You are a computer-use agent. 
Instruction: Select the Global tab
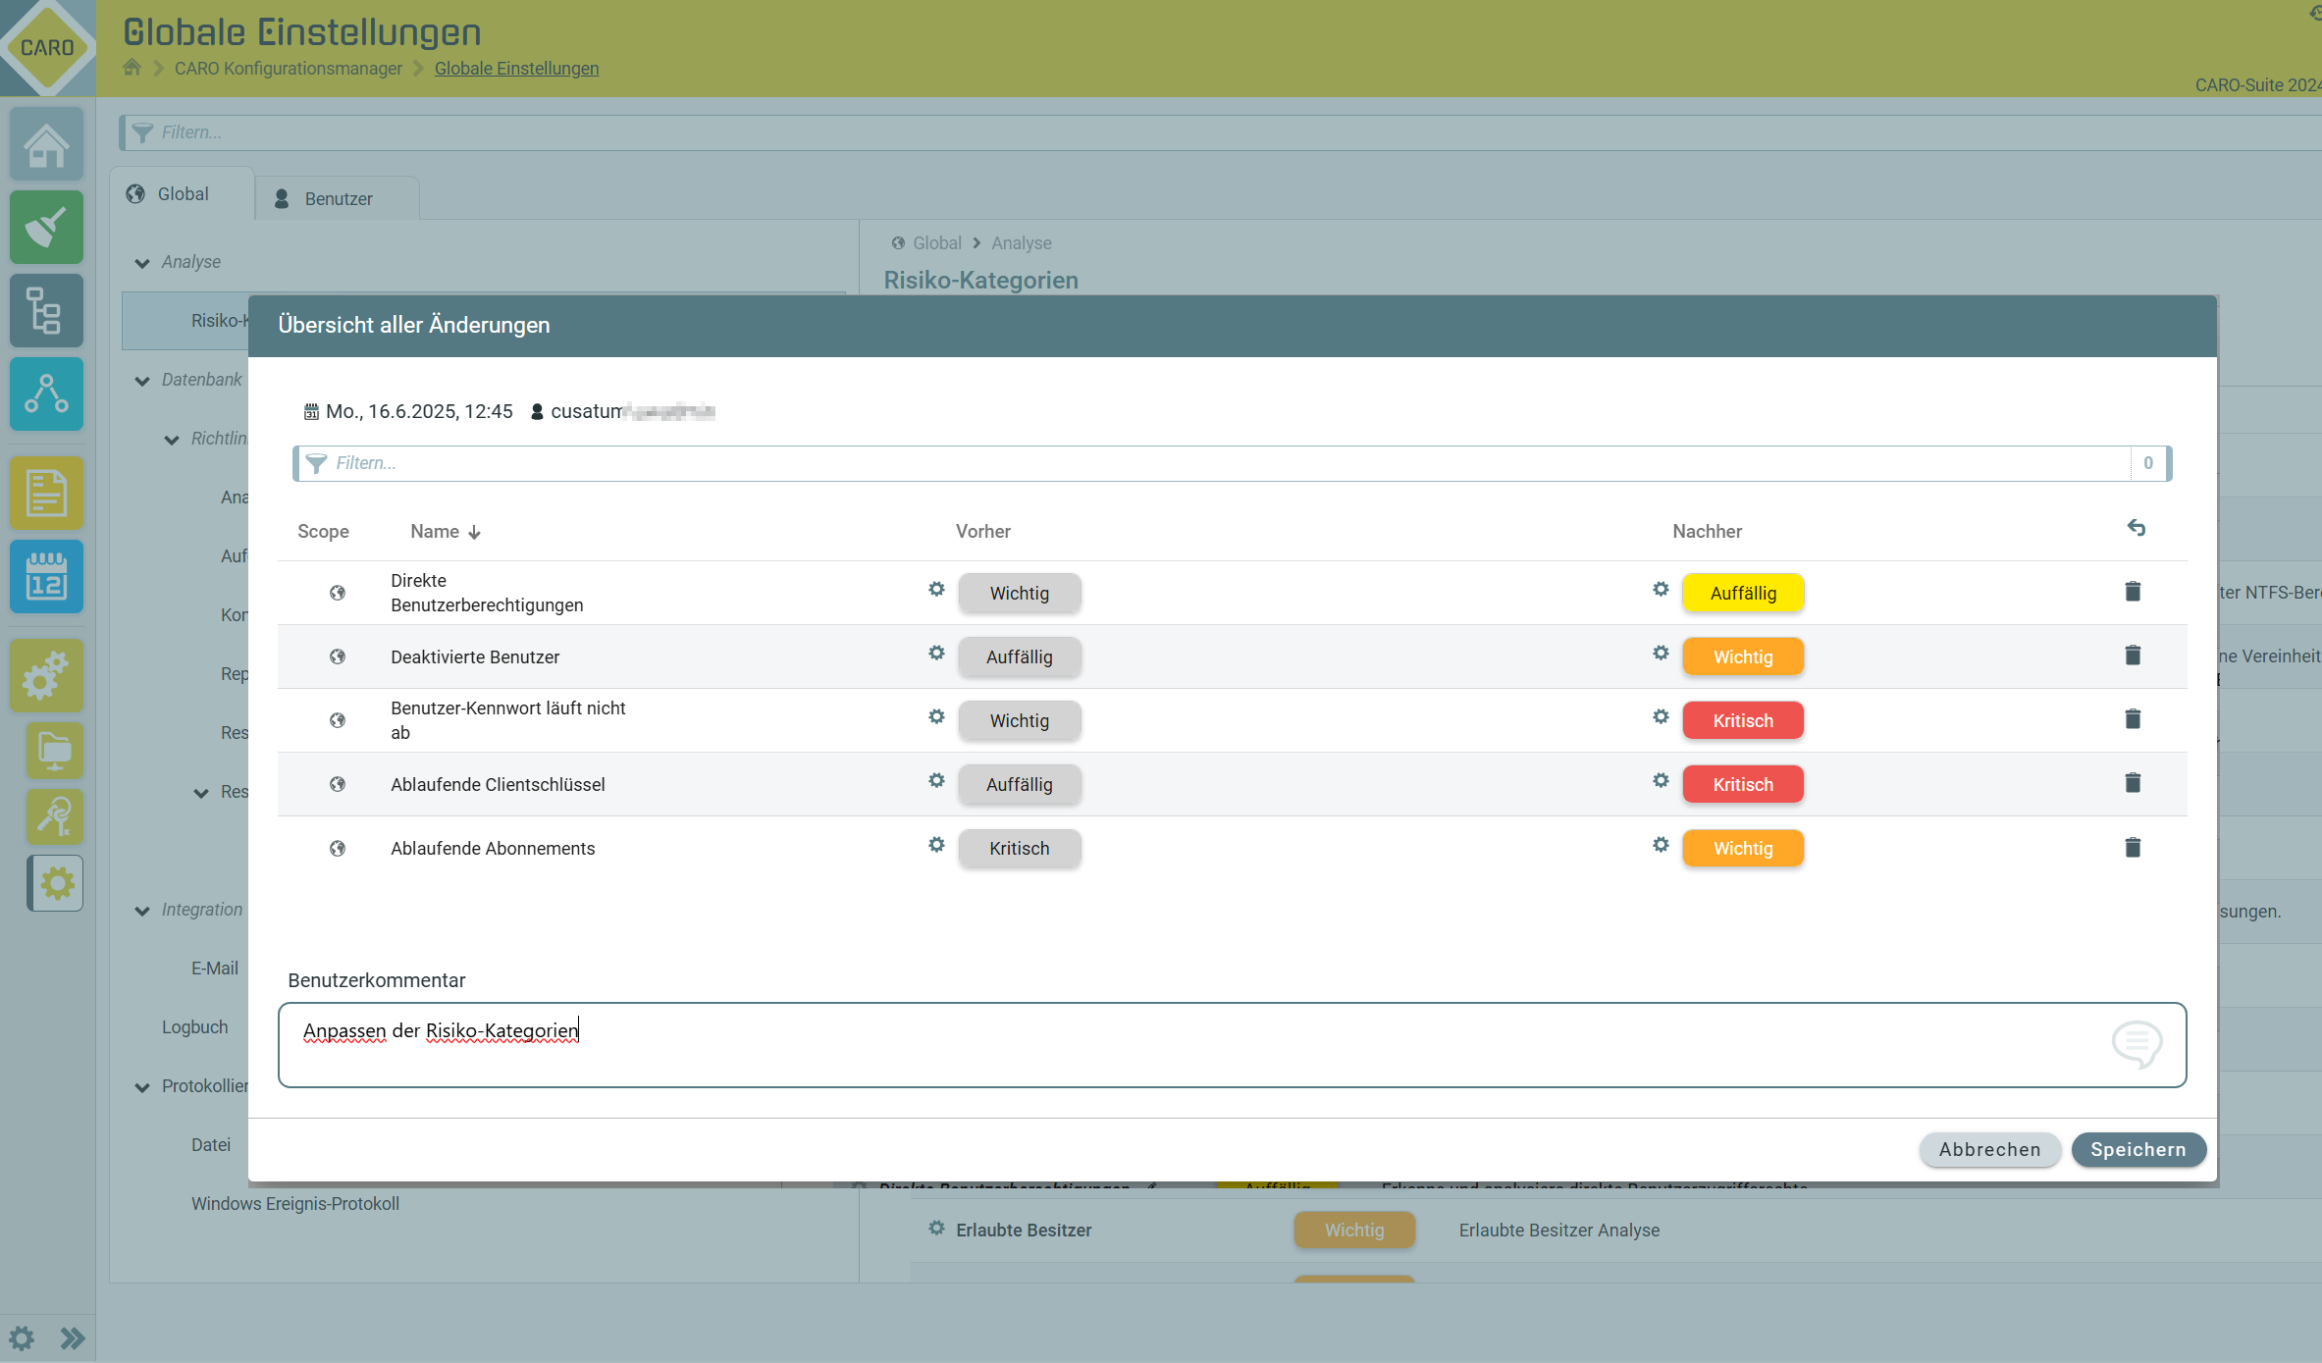coord(182,194)
